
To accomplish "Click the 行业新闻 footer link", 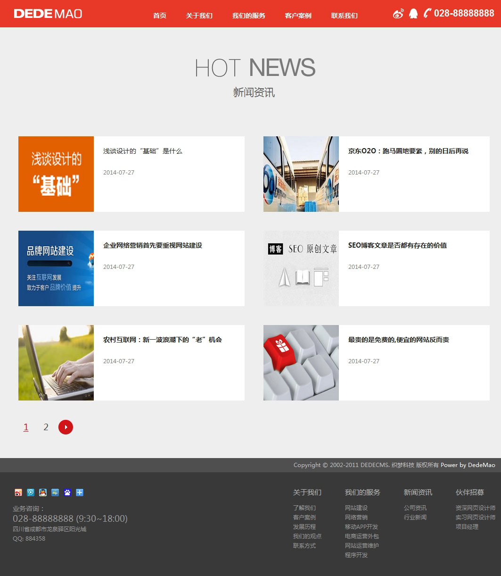I will [415, 518].
